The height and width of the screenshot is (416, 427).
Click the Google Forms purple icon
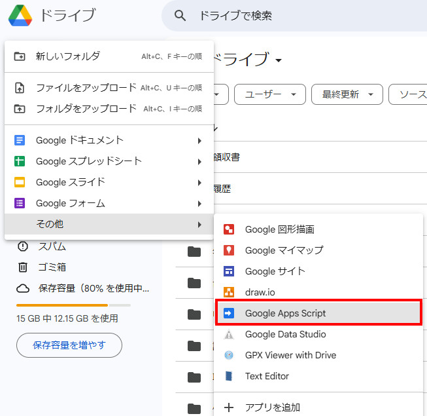(20, 203)
